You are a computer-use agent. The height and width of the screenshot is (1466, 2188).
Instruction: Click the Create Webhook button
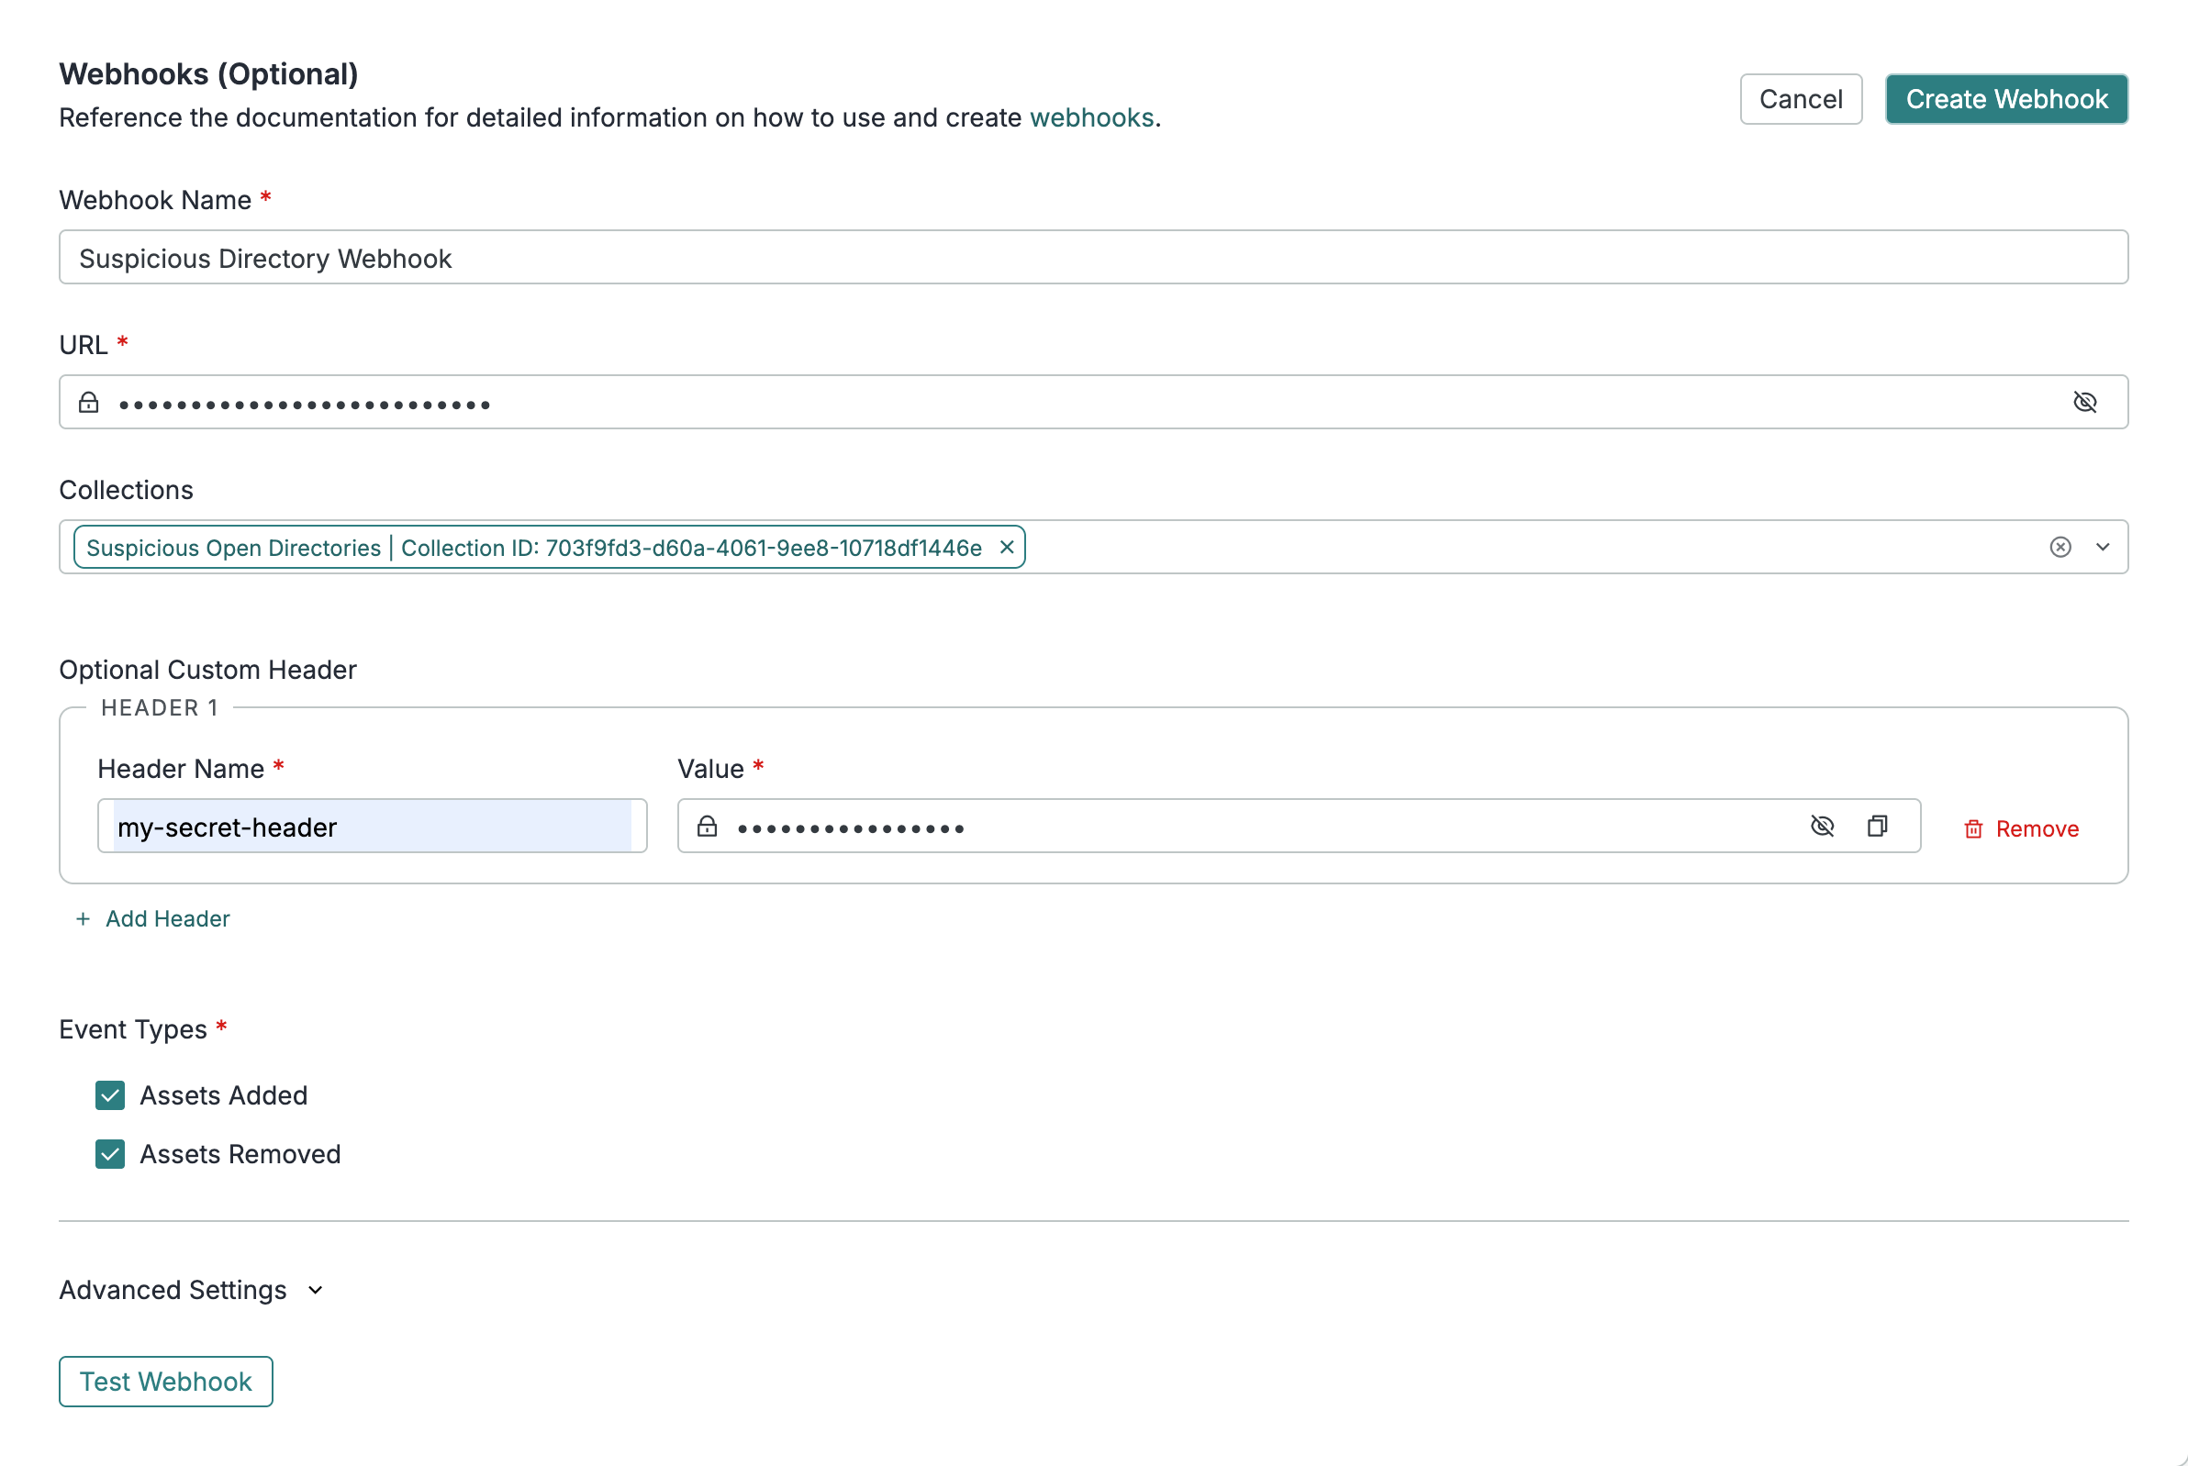pos(2005,98)
